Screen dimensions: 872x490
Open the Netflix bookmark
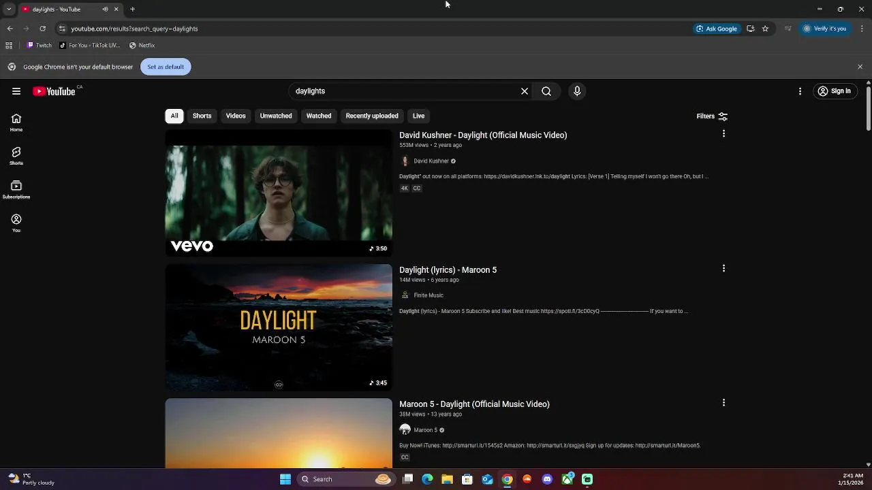click(x=142, y=46)
